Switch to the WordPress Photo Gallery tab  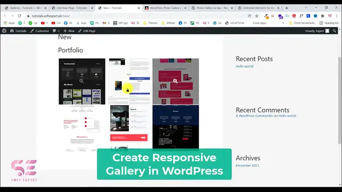(166, 8)
